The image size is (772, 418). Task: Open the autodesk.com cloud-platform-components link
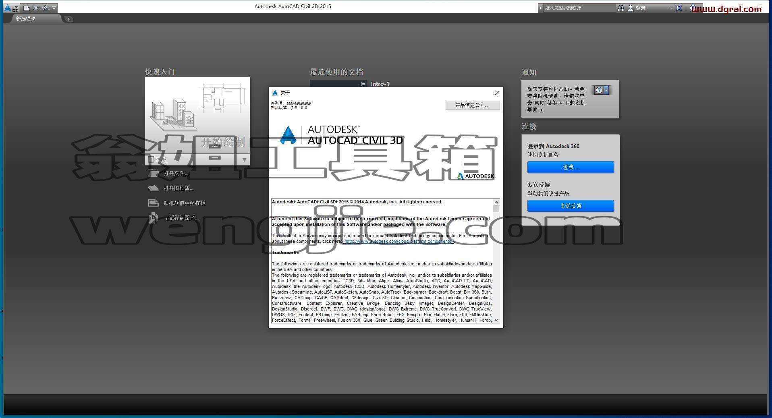398,242
